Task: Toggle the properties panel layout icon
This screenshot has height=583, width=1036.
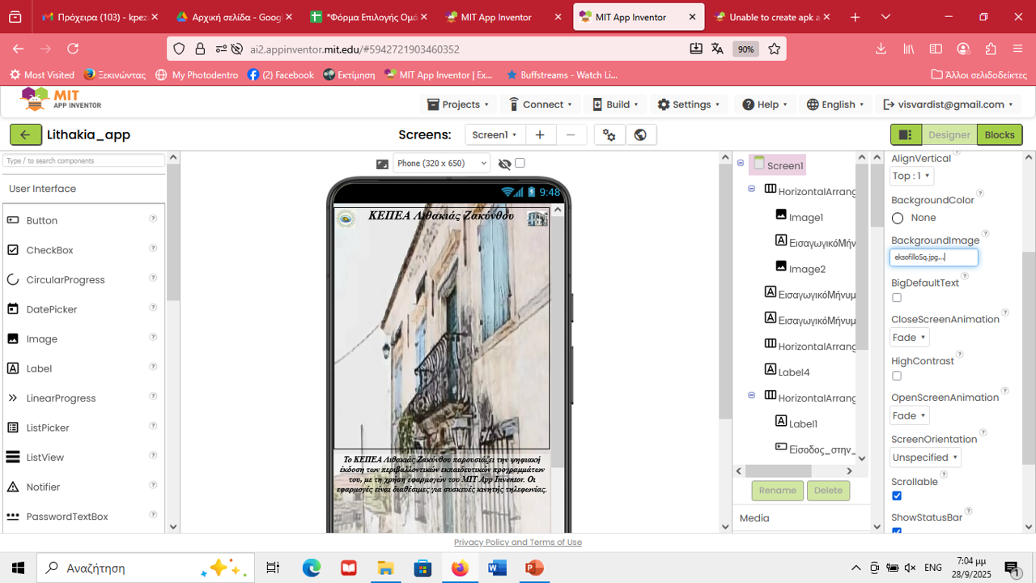Action: click(906, 134)
